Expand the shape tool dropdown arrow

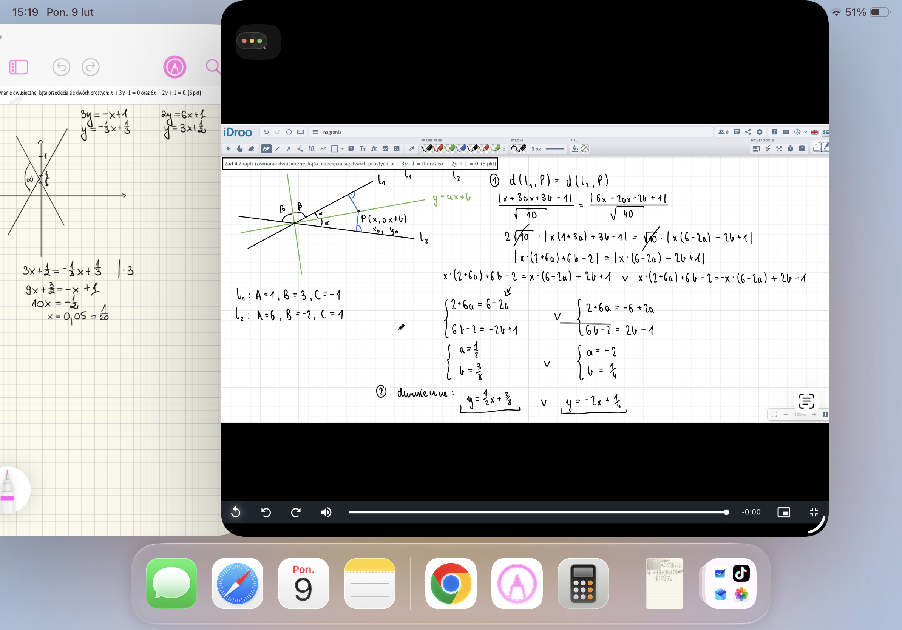click(343, 149)
